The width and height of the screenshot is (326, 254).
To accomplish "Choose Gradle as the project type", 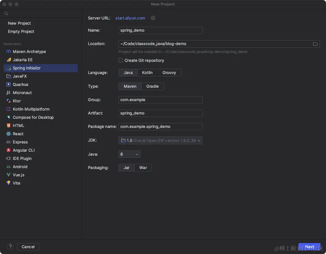I will point(152,86).
